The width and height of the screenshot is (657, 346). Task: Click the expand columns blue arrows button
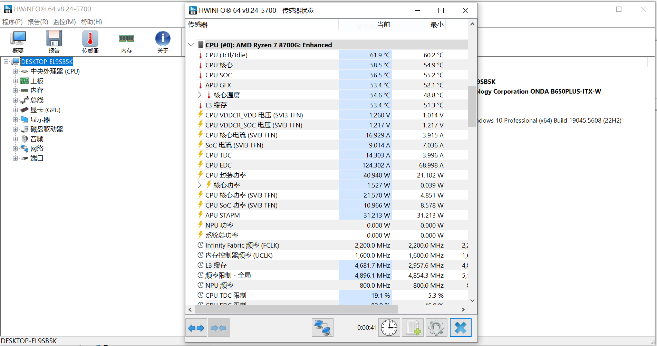pyautogui.click(x=196, y=327)
